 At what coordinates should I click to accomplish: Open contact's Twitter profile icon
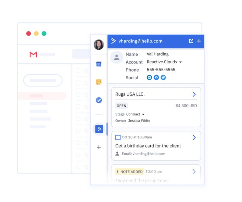point(163,78)
